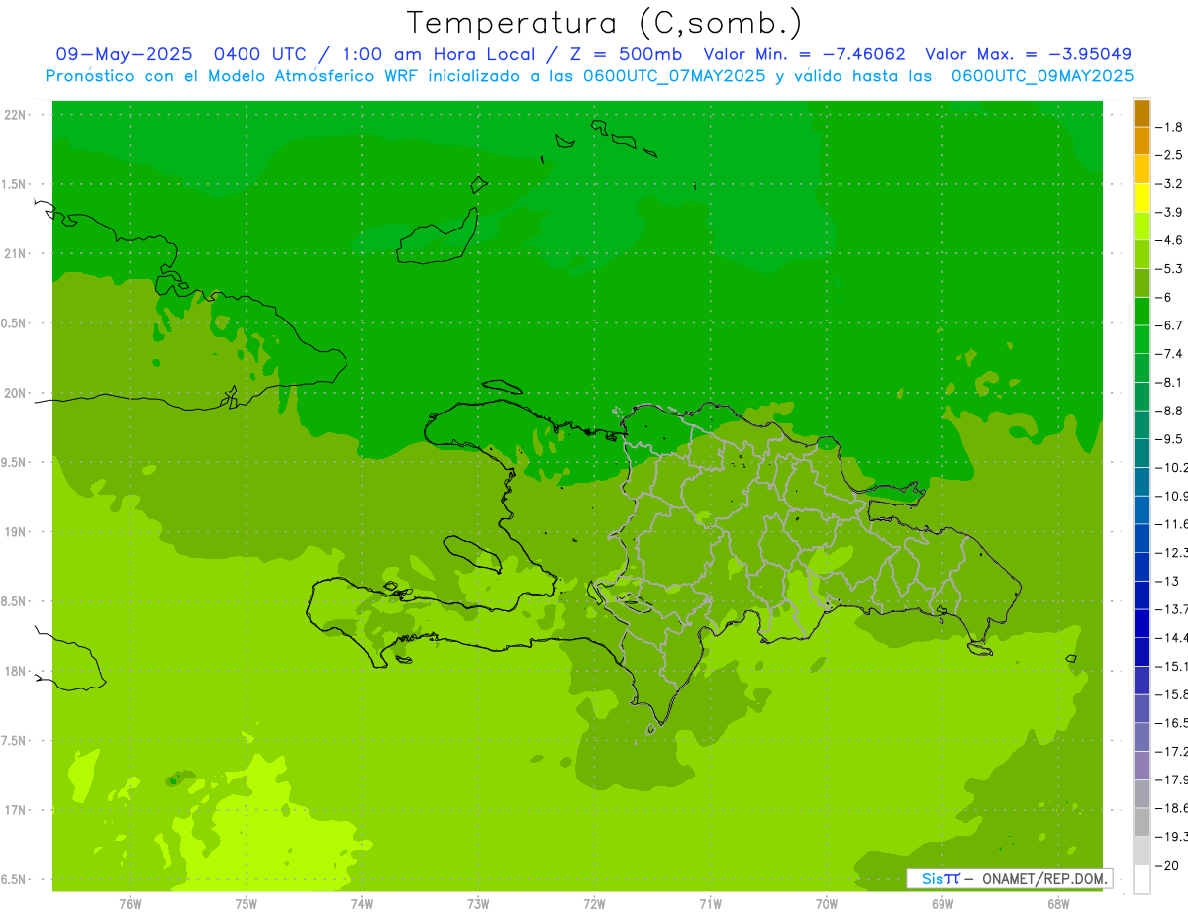1188x917 pixels.
Task: Click the '70W' longitude label
Action: point(826,904)
